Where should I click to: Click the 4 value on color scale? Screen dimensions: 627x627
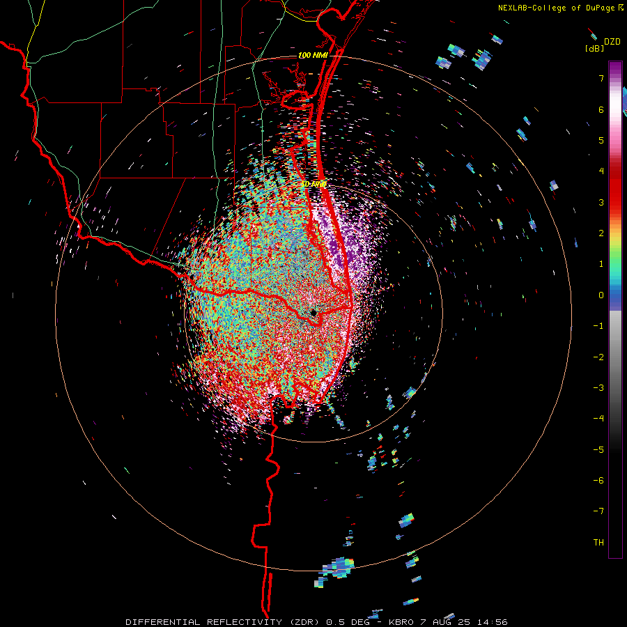pyautogui.click(x=601, y=171)
